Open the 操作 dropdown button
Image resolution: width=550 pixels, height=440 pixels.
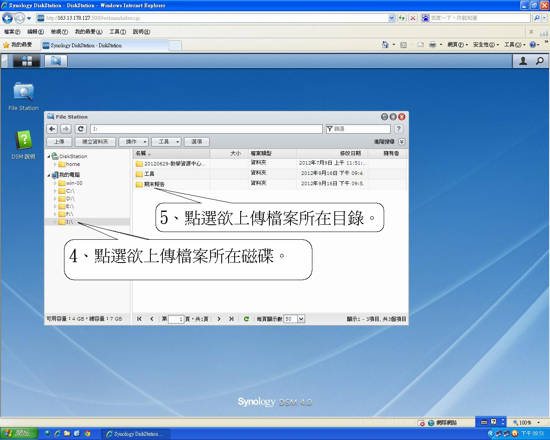(134, 142)
